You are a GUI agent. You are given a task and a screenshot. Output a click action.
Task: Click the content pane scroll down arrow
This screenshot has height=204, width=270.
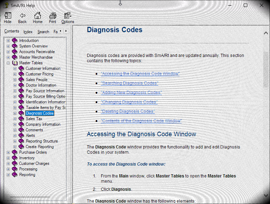tap(266, 195)
